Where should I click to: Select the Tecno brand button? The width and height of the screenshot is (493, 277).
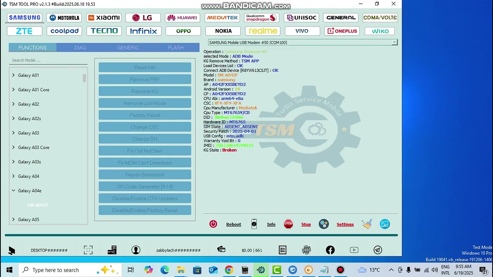tap(104, 31)
